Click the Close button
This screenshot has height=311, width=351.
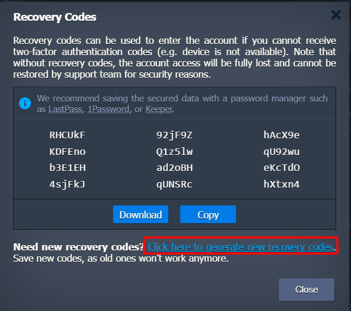point(306,290)
